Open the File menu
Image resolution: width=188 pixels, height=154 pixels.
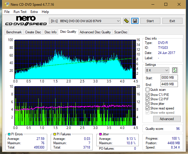(x=7, y=12)
